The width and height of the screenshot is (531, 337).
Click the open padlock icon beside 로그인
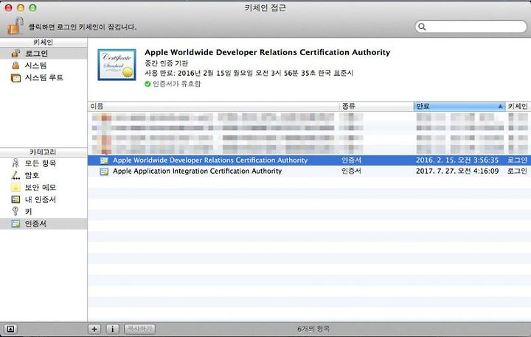pos(15,54)
